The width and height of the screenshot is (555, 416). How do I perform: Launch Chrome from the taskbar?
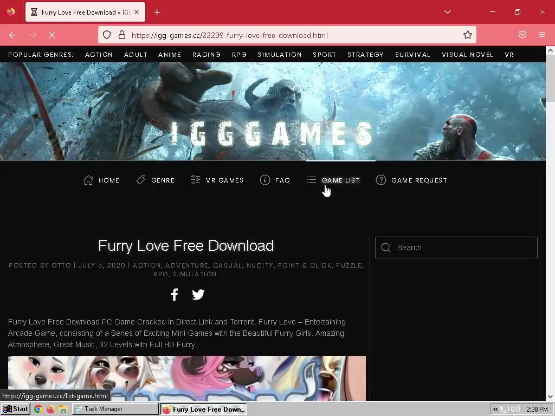[x=38, y=409]
